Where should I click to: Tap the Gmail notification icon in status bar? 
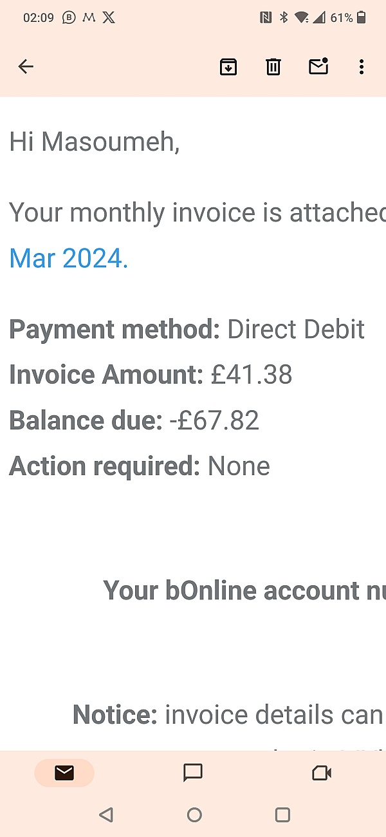(89, 18)
